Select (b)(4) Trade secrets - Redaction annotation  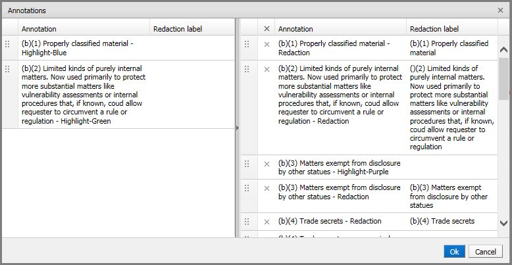tap(330, 221)
